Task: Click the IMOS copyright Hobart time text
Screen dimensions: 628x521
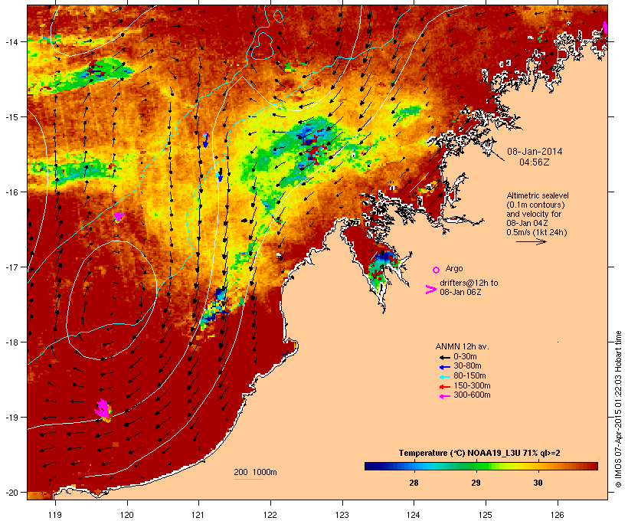Action: pyautogui.click(x=618, y=409)
